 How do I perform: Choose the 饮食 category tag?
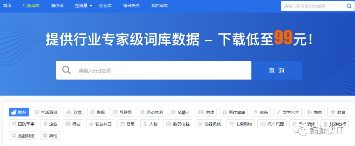(74, 112)
